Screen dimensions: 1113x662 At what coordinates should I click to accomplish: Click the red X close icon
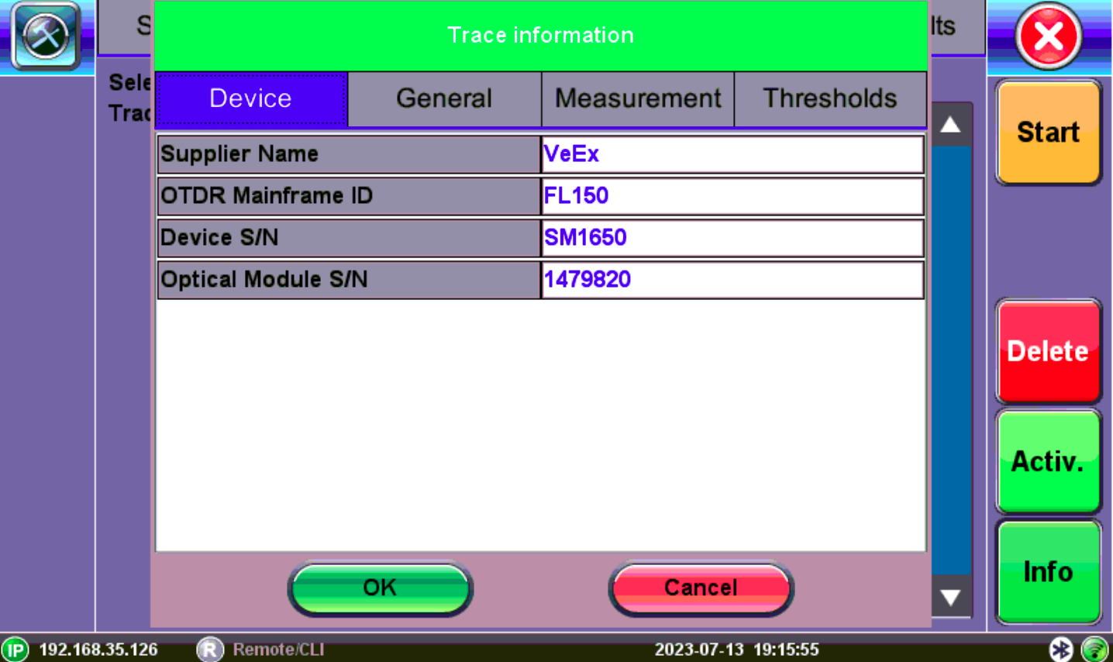[x=1049, y=36]
